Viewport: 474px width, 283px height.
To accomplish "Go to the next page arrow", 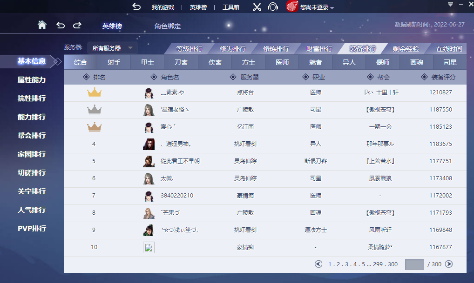I will point(449,264).
